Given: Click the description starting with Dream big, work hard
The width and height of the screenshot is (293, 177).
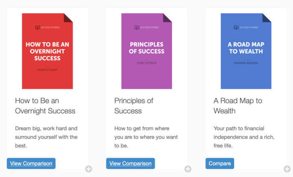Looking at the screenshot, I should pos(46,137).
